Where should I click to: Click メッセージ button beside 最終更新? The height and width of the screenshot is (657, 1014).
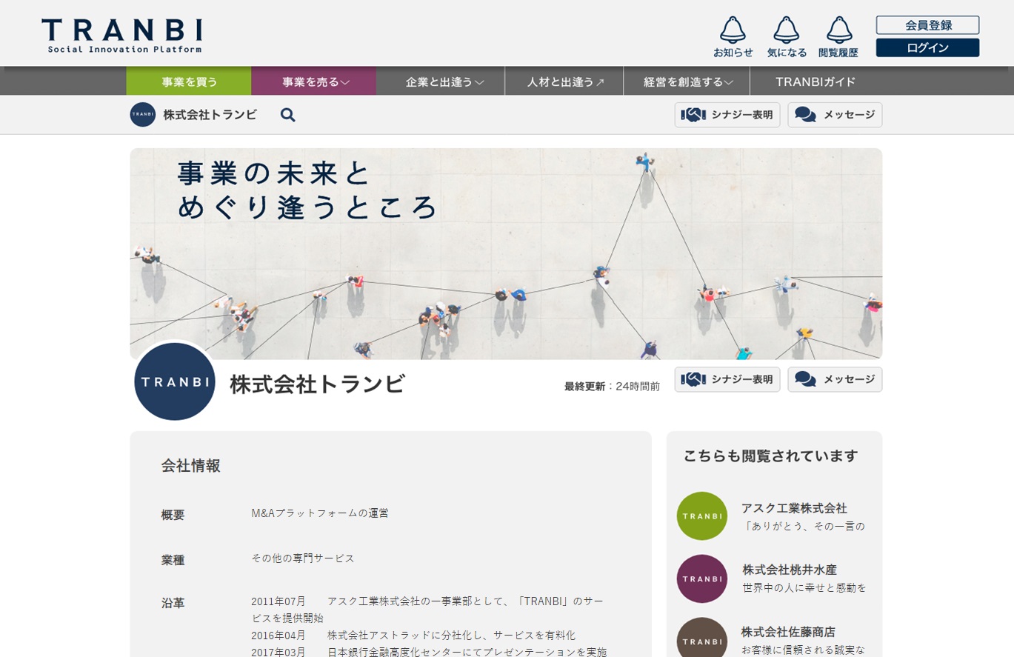(x=835, y=379)
